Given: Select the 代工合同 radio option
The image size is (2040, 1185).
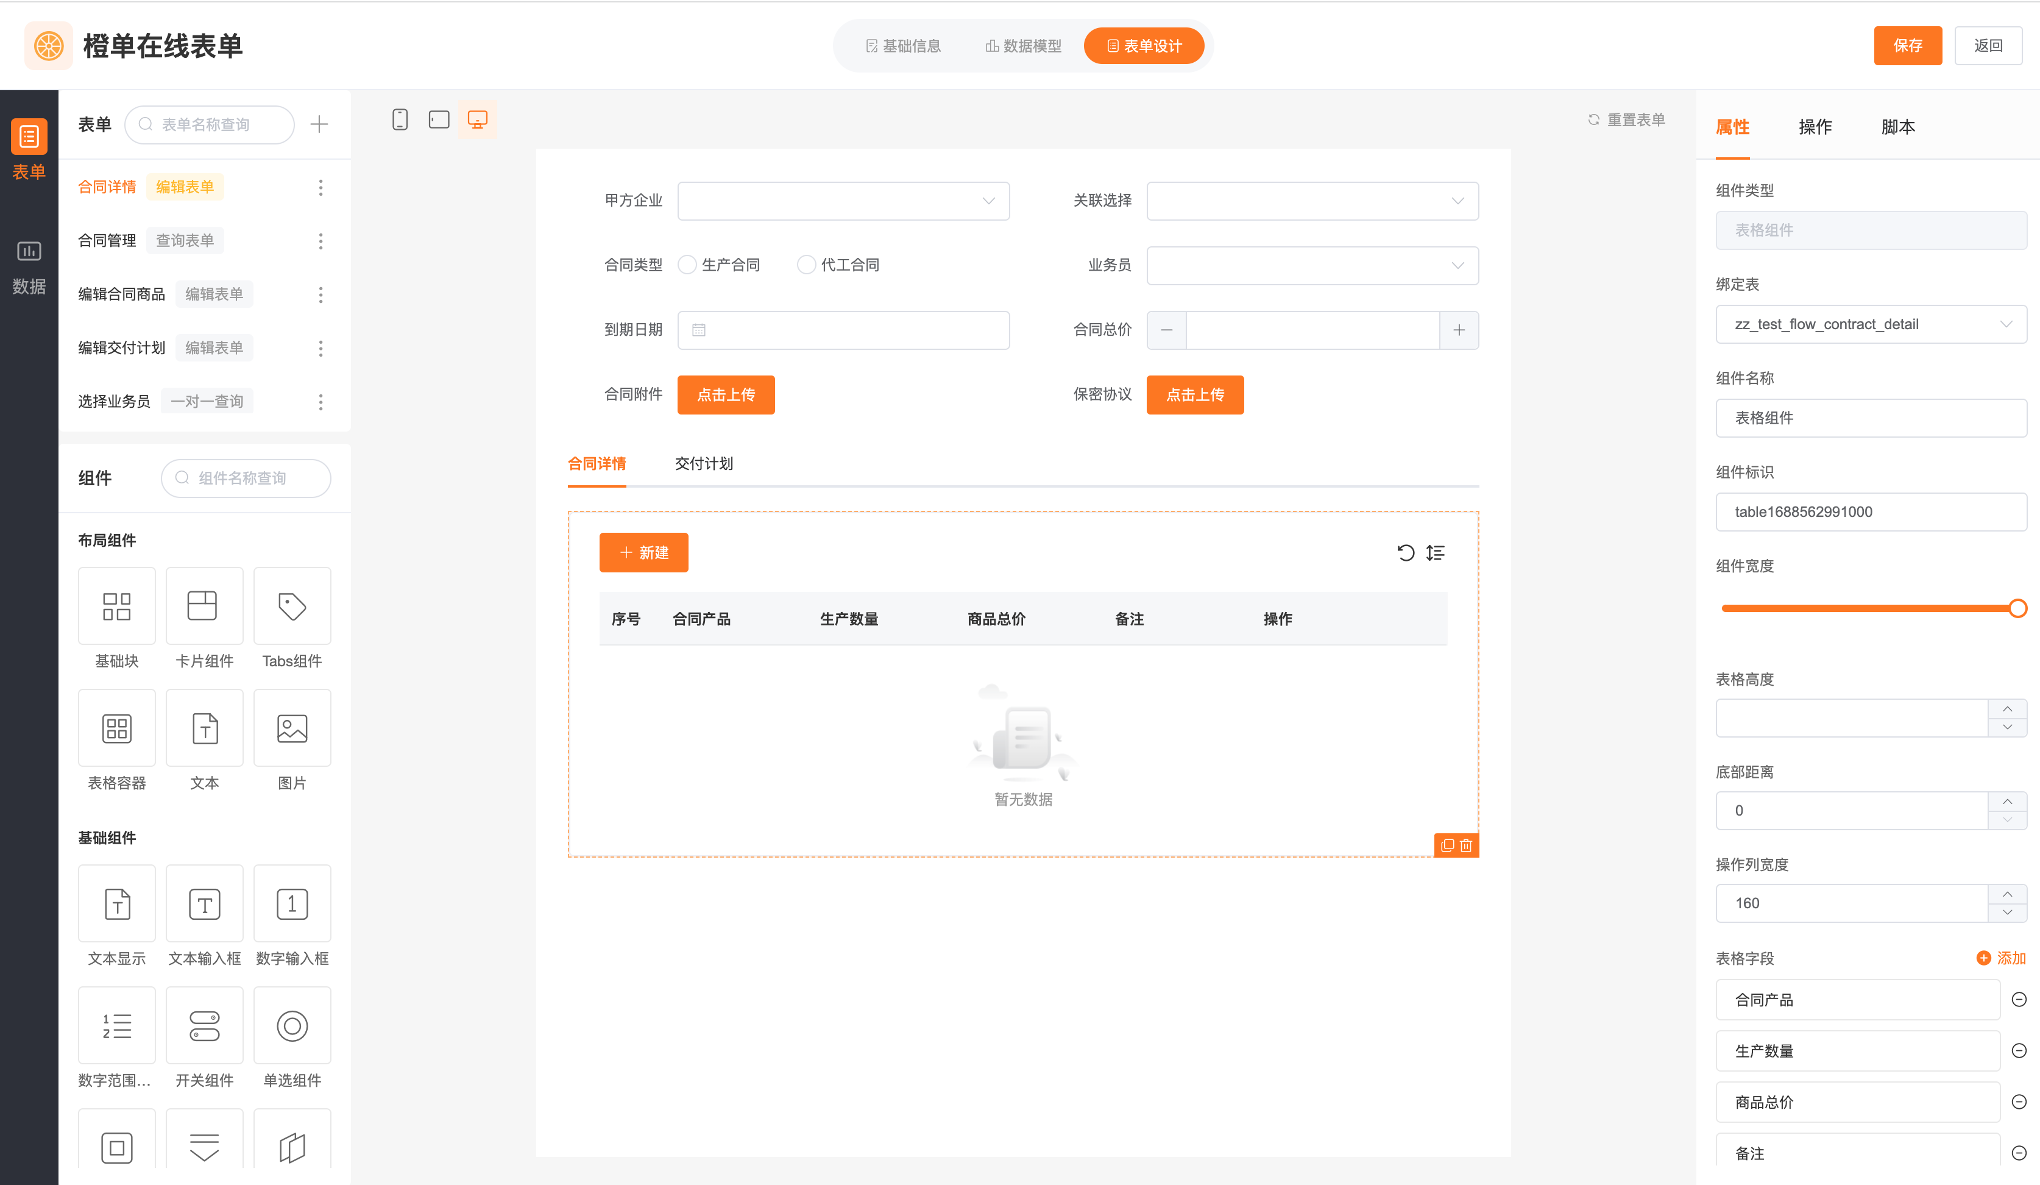Looking at the screenshot, I should click(806, 265).
